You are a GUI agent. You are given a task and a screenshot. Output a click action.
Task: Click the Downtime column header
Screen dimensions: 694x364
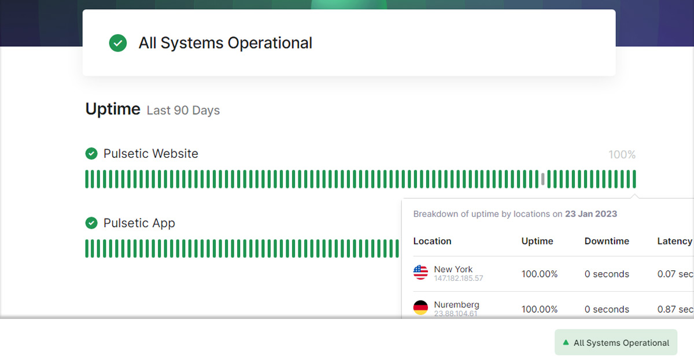(x=607, y=241)
